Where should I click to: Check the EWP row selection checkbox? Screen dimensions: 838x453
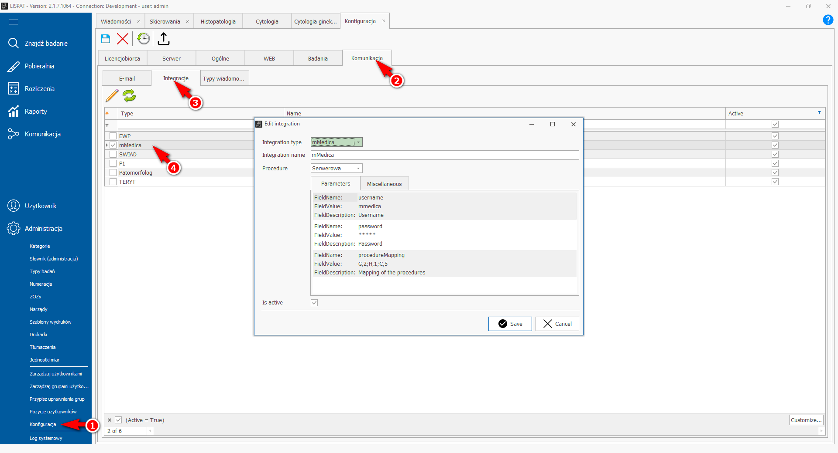coord(113,136)
